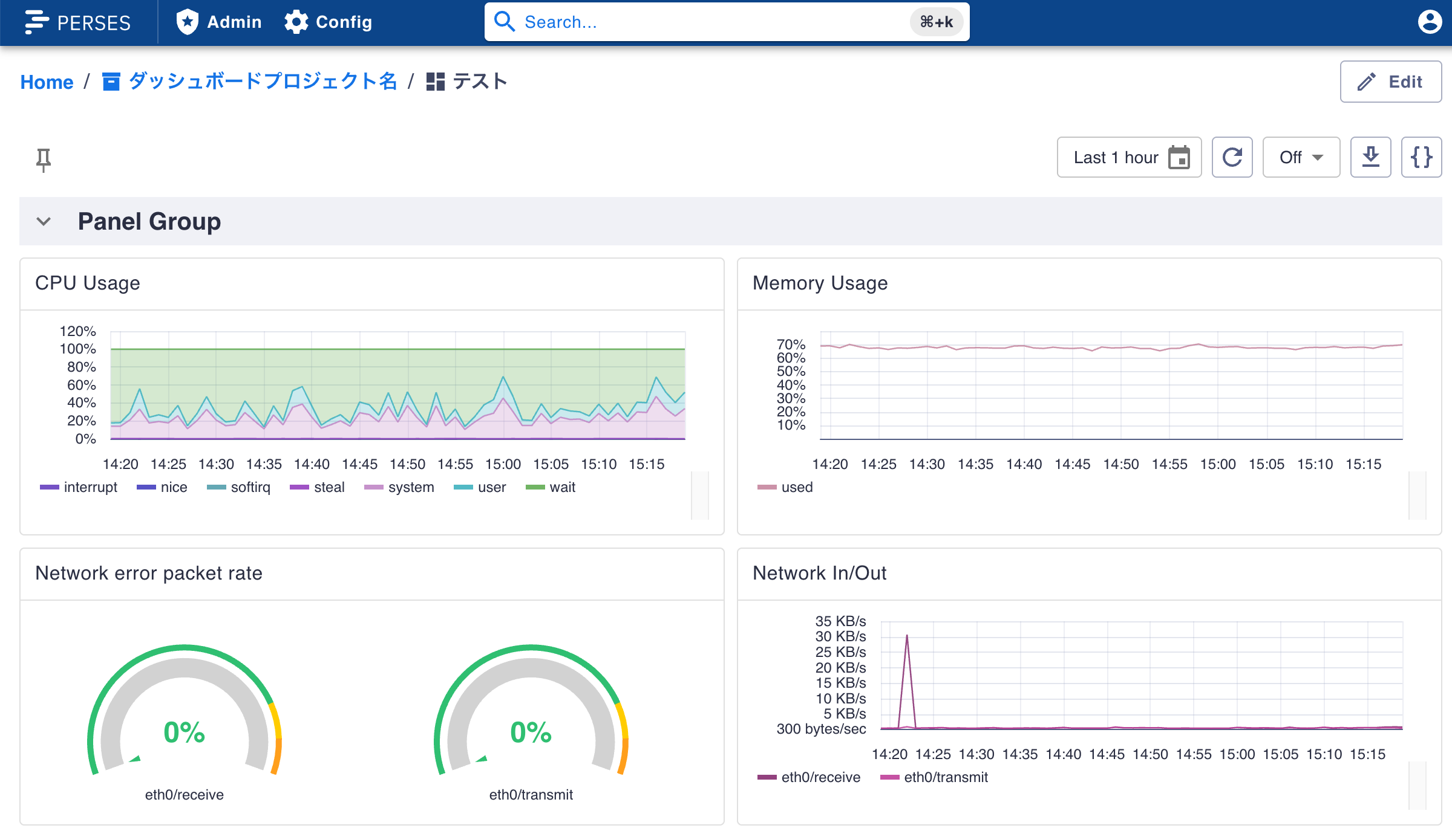Click the calendar icon in time range
Viewport: 1452px width, 834px height.
[x=1179, y=158]
